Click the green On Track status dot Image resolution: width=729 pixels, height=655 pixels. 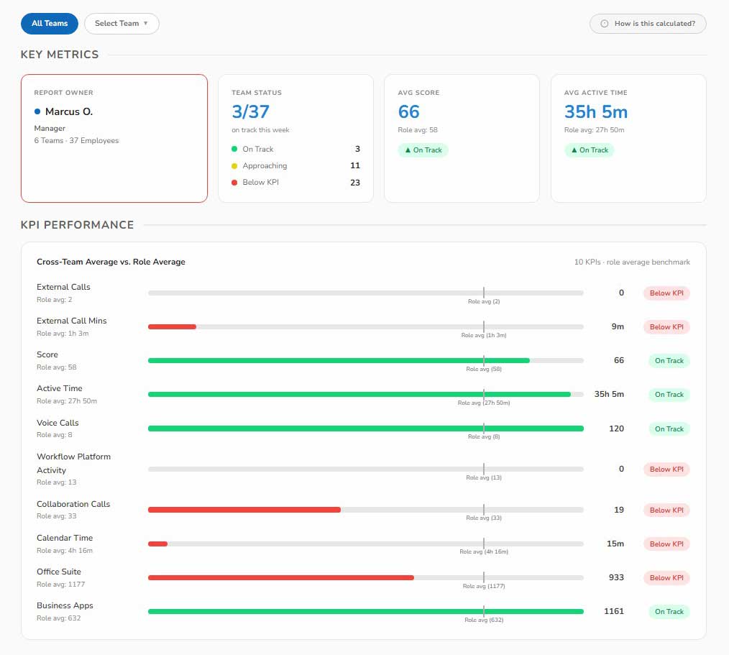pos(234,149)
